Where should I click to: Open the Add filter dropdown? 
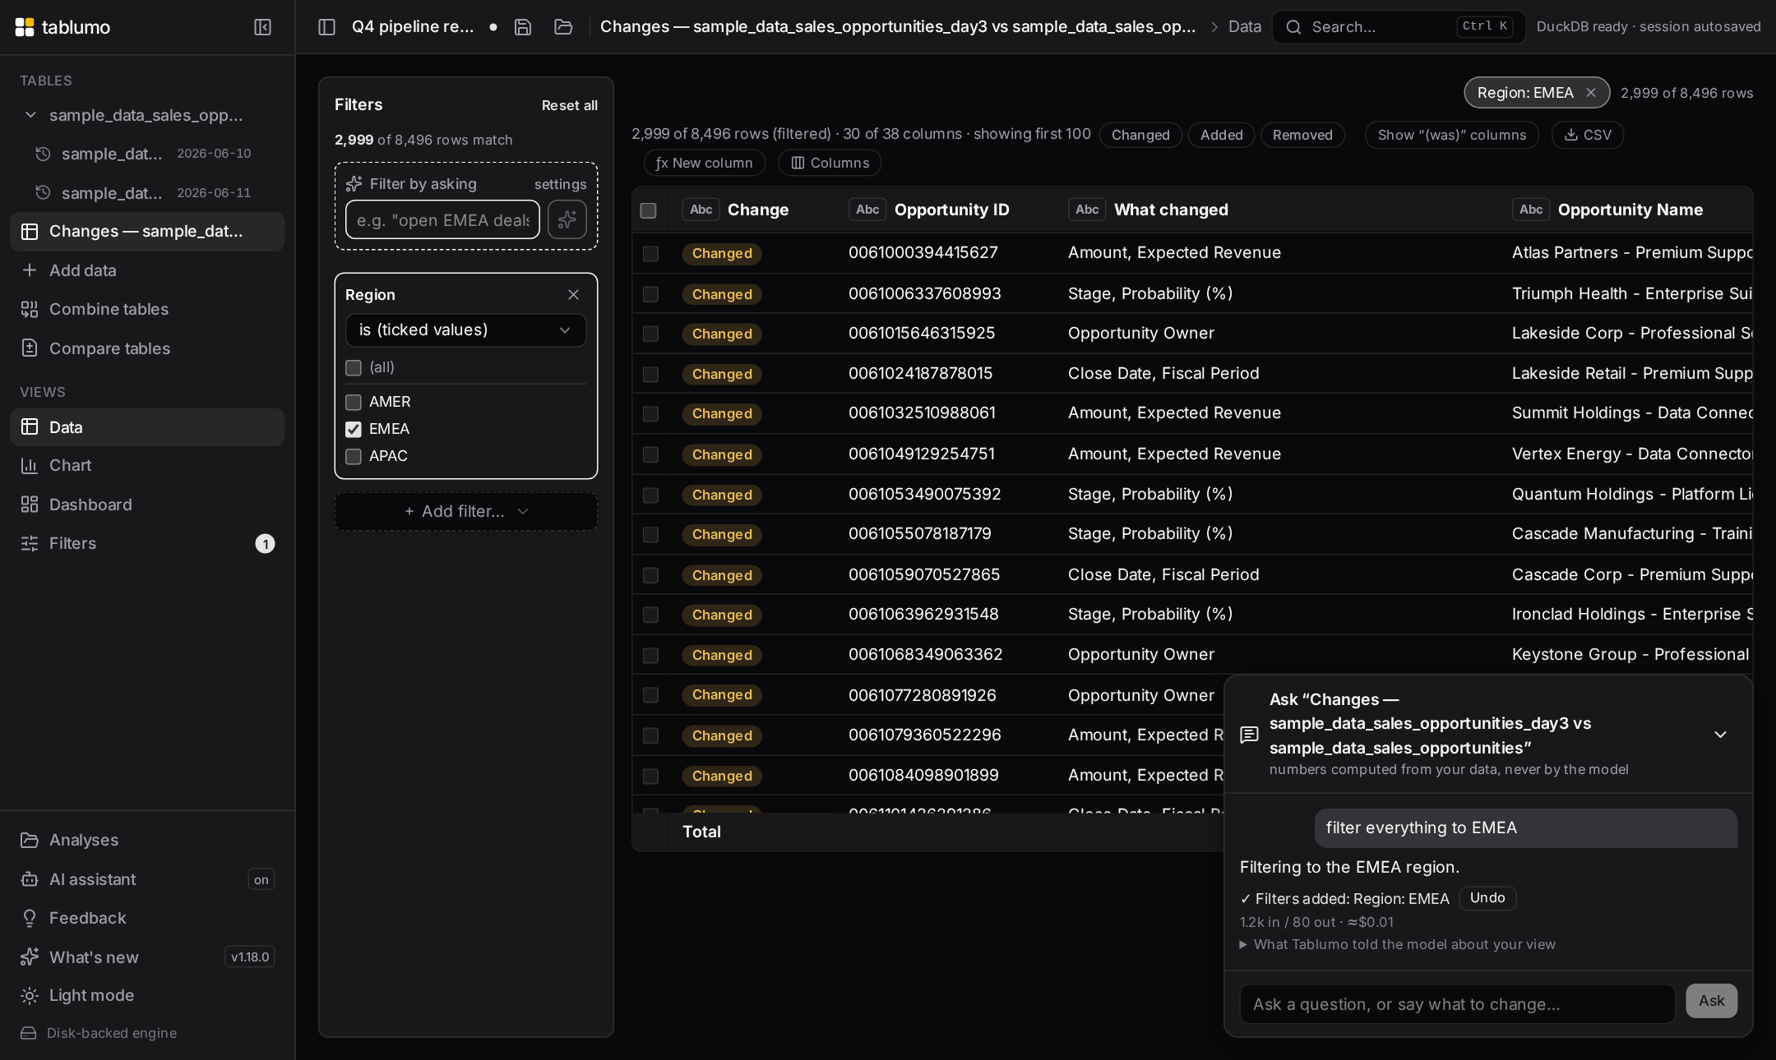click(x=465, y=511)
